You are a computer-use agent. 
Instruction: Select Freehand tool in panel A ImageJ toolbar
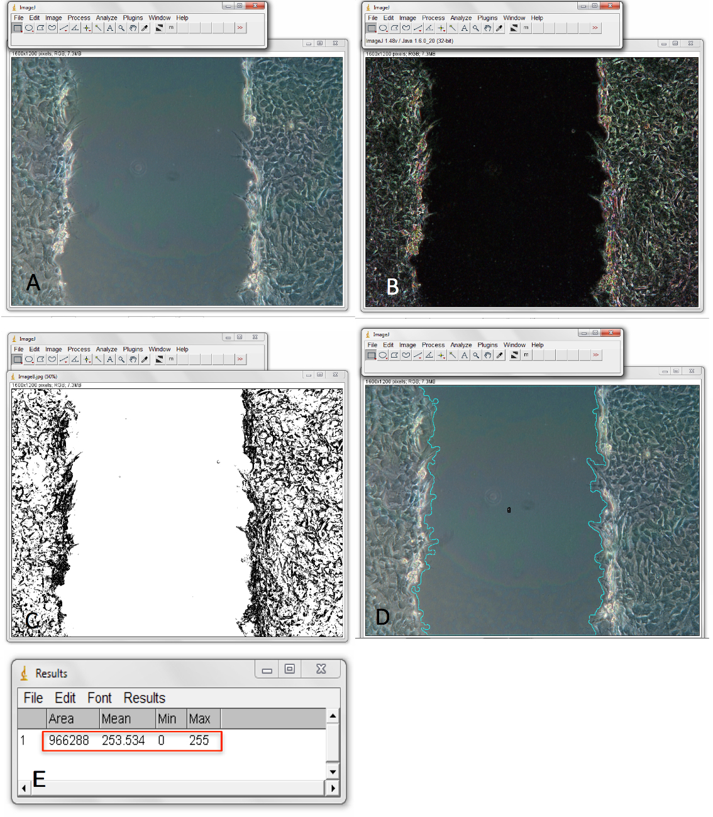click(x=52, y=28)
